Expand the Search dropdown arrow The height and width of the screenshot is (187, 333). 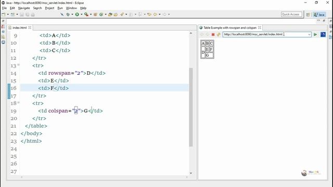pyautogui.click(x=126, y=15)
